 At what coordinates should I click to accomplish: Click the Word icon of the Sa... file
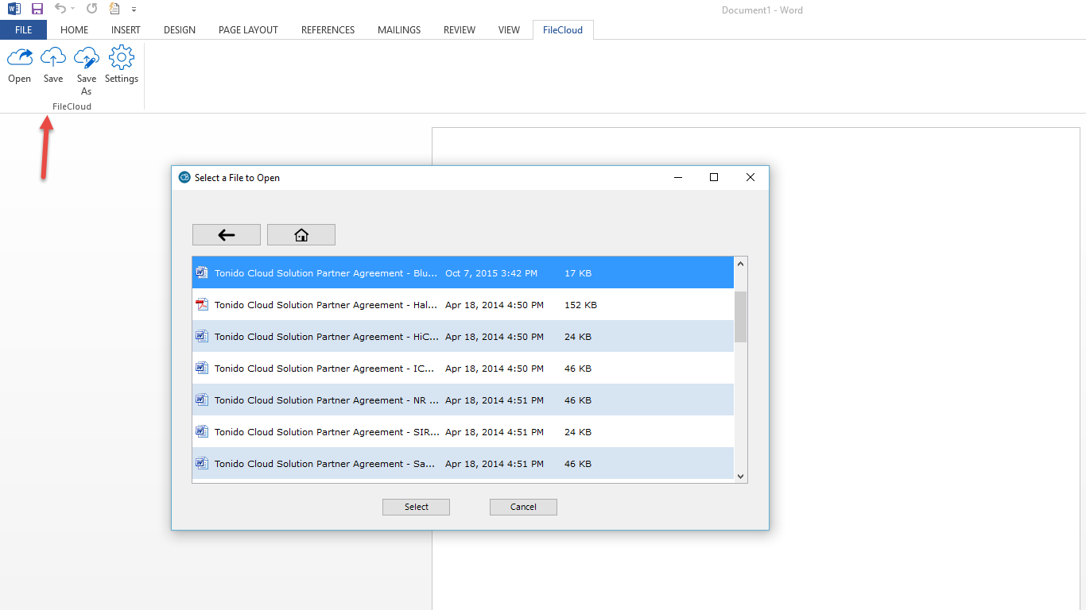[202, 463]
